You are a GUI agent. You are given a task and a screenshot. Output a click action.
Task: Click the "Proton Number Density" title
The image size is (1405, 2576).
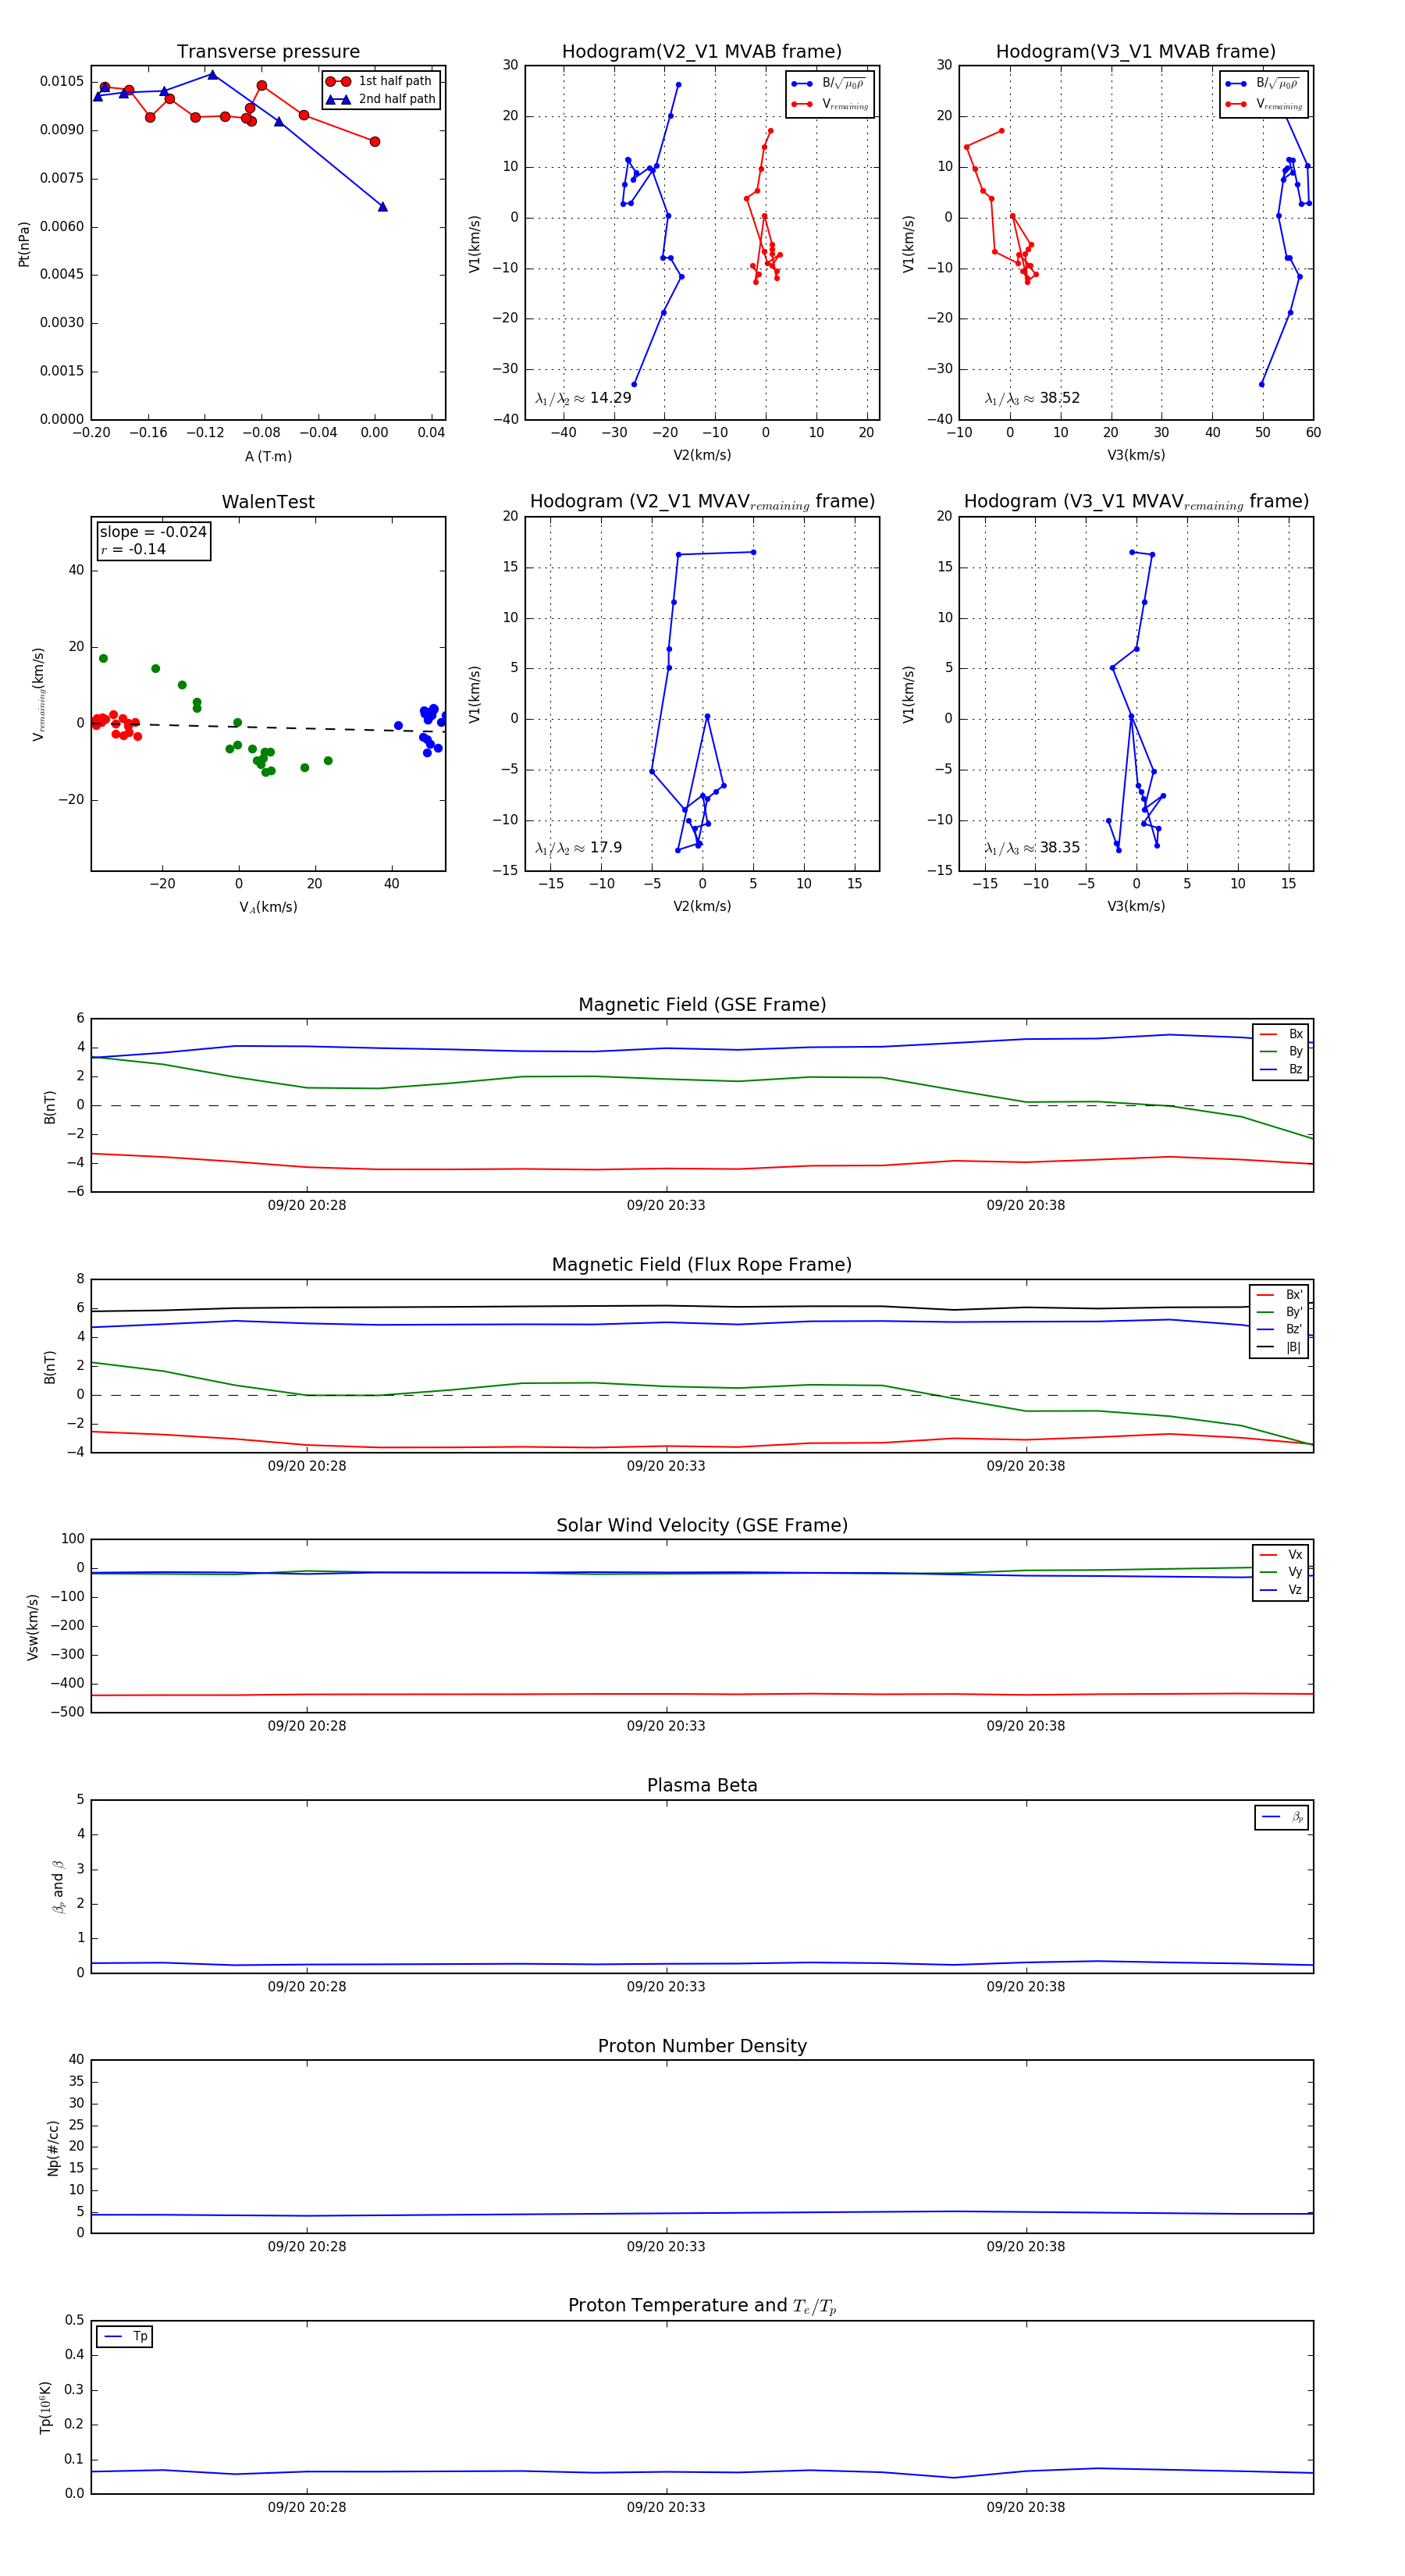coord(702,2046)
